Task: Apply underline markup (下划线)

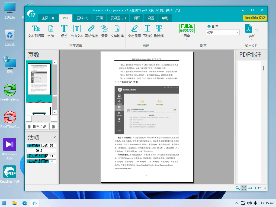Action: click(147, 31)
